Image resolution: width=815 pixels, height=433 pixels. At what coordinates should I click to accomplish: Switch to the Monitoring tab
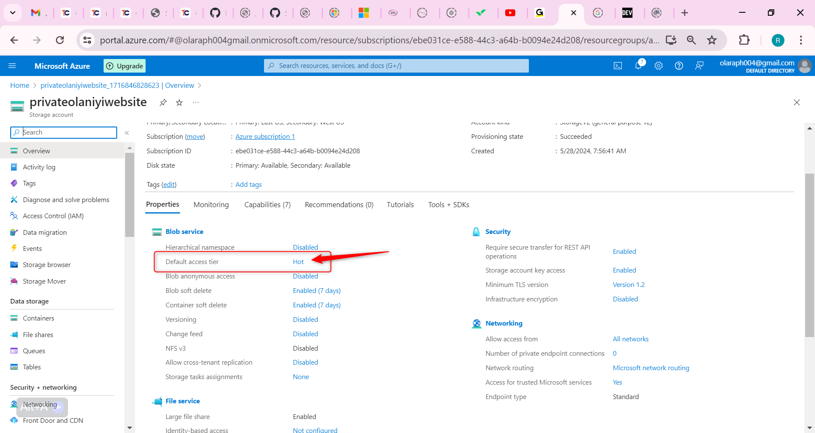211,205
